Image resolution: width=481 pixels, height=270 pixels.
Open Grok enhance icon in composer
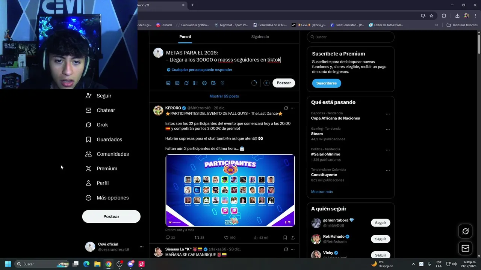pyautogui.click(x=186, y=83)
